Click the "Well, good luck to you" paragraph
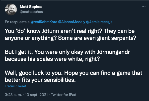The image size is (149, 101). click(x=74, y=76)
